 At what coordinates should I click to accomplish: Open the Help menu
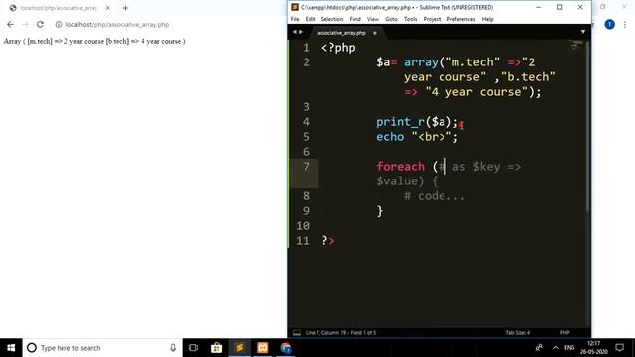[487, 19]
